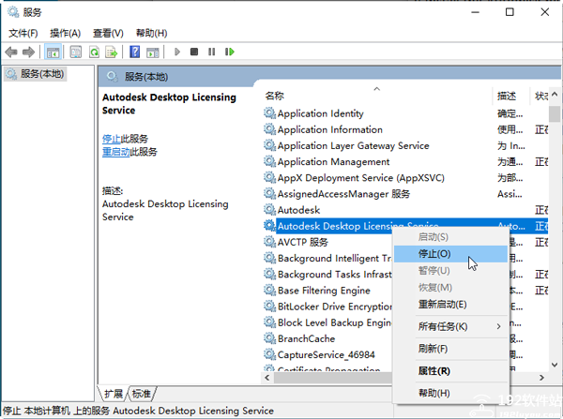Open the blue Help question-mark icon
Screen dimensions: 563x419
click(x=134, y=52)
